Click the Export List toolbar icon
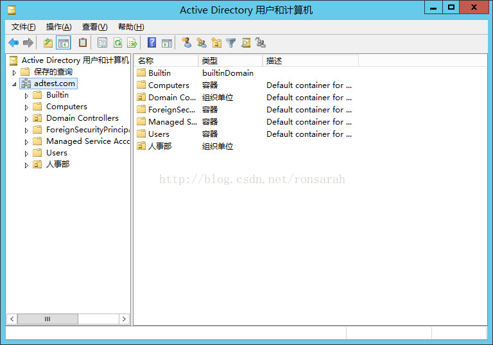 tap(132, 42)
